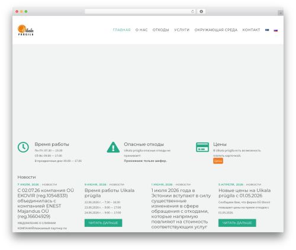This screenshot has height=250, width=296.
Task: Click the schedule line 23.06.2026 г.
Action: [x=103, y=207]
